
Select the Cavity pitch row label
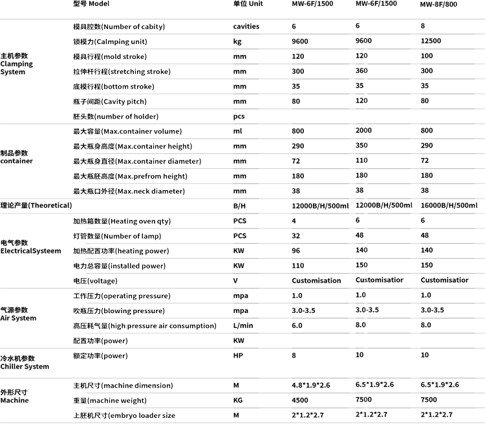click(x=110, y=102)
